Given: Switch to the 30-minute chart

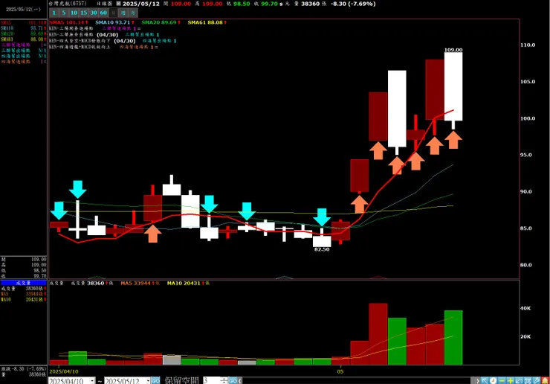Looking at the screenshot, I should (x=94, y=13).
